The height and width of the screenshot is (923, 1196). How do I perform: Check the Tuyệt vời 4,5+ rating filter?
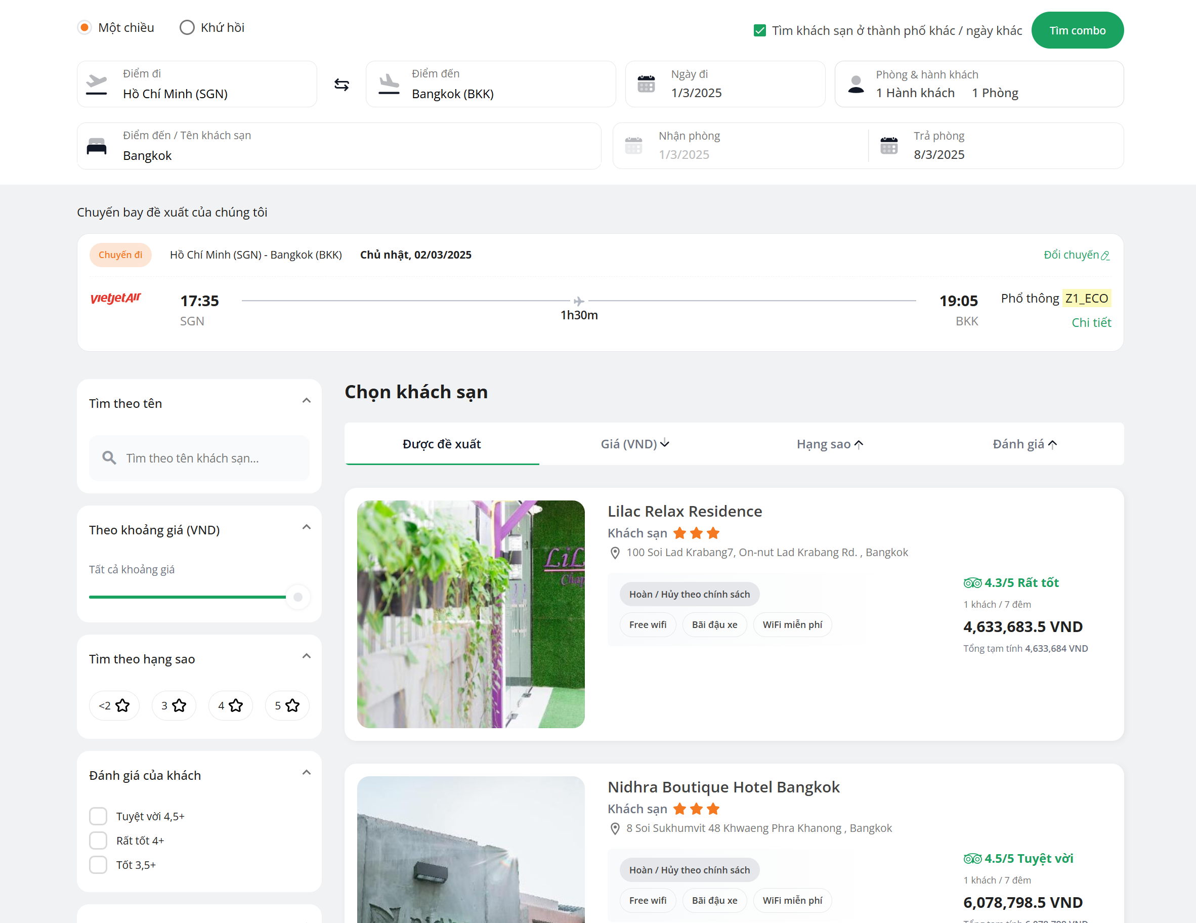(x=98, y=816)
